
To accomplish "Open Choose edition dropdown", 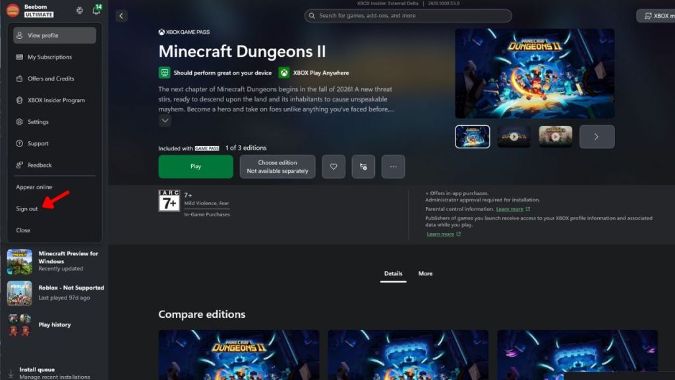I will point(278,166).
